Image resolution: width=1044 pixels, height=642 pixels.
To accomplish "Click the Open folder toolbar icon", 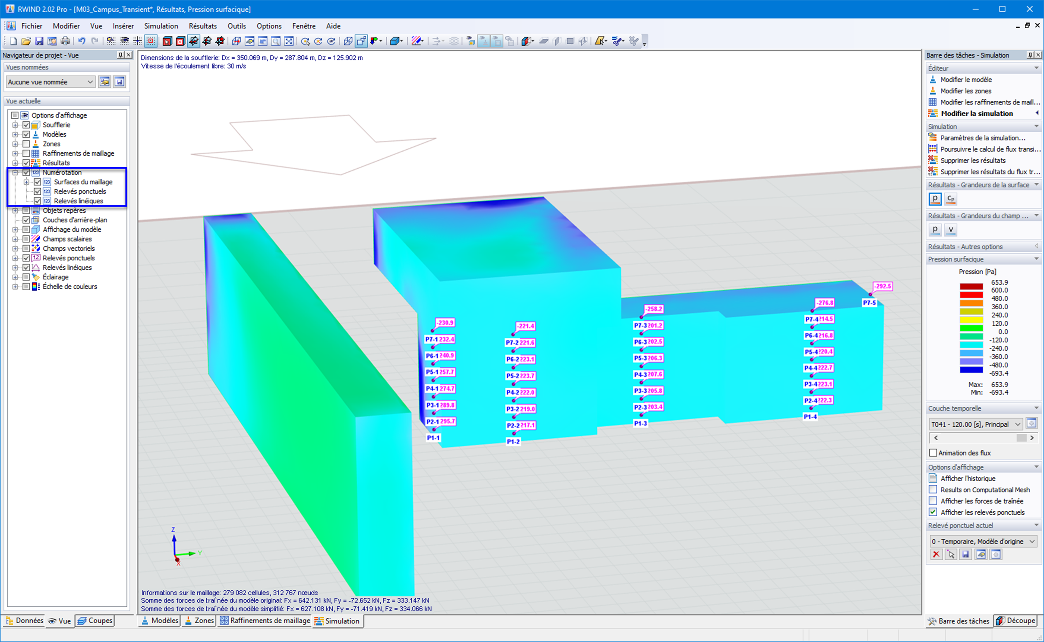I will (26, 41).
